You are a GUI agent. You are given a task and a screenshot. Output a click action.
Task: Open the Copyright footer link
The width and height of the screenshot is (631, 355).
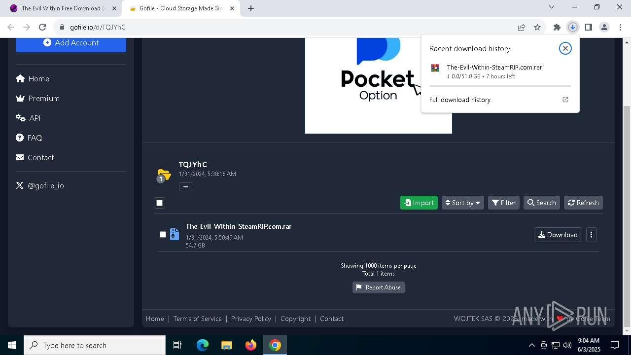(x=296, y=319)
